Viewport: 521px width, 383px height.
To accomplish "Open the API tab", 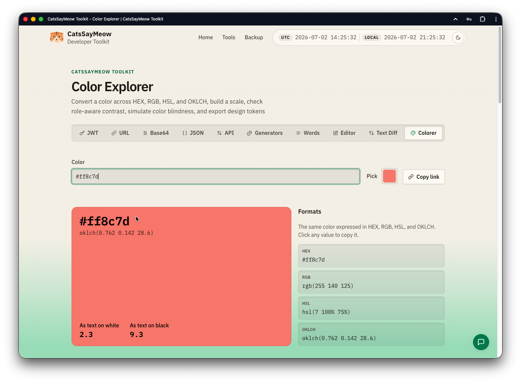I will (x=225, y=133).
